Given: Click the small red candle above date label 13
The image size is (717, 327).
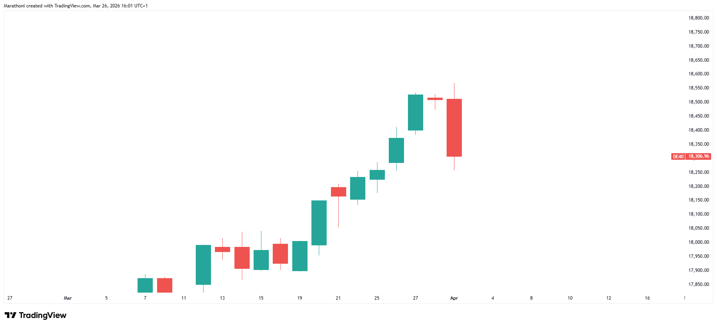Looking at the screenshot, I should tap(222, 249).
